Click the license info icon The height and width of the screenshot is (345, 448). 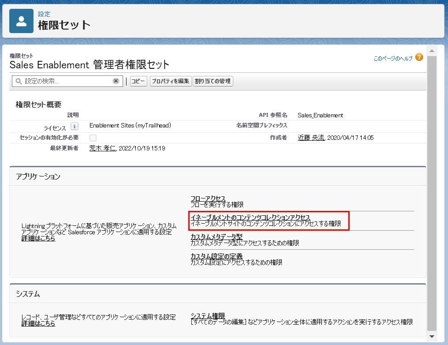pos(74,126)
